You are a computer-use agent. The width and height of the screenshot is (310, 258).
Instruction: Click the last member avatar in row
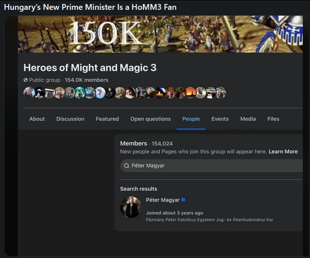coord(221,93)
